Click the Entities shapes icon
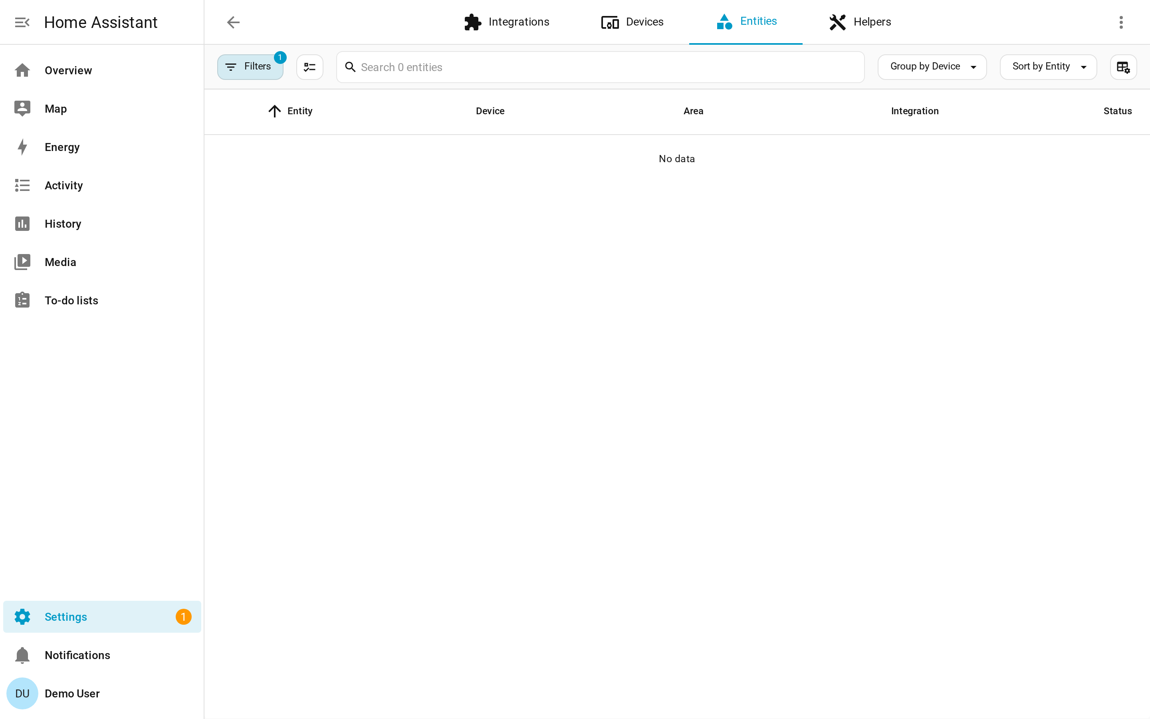The width and height of the screenshot is (1150, 719). tap(724, 22)
